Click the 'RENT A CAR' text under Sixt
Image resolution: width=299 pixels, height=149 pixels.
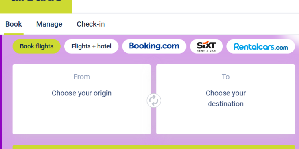pyautogui.click(x=207, y=51)
